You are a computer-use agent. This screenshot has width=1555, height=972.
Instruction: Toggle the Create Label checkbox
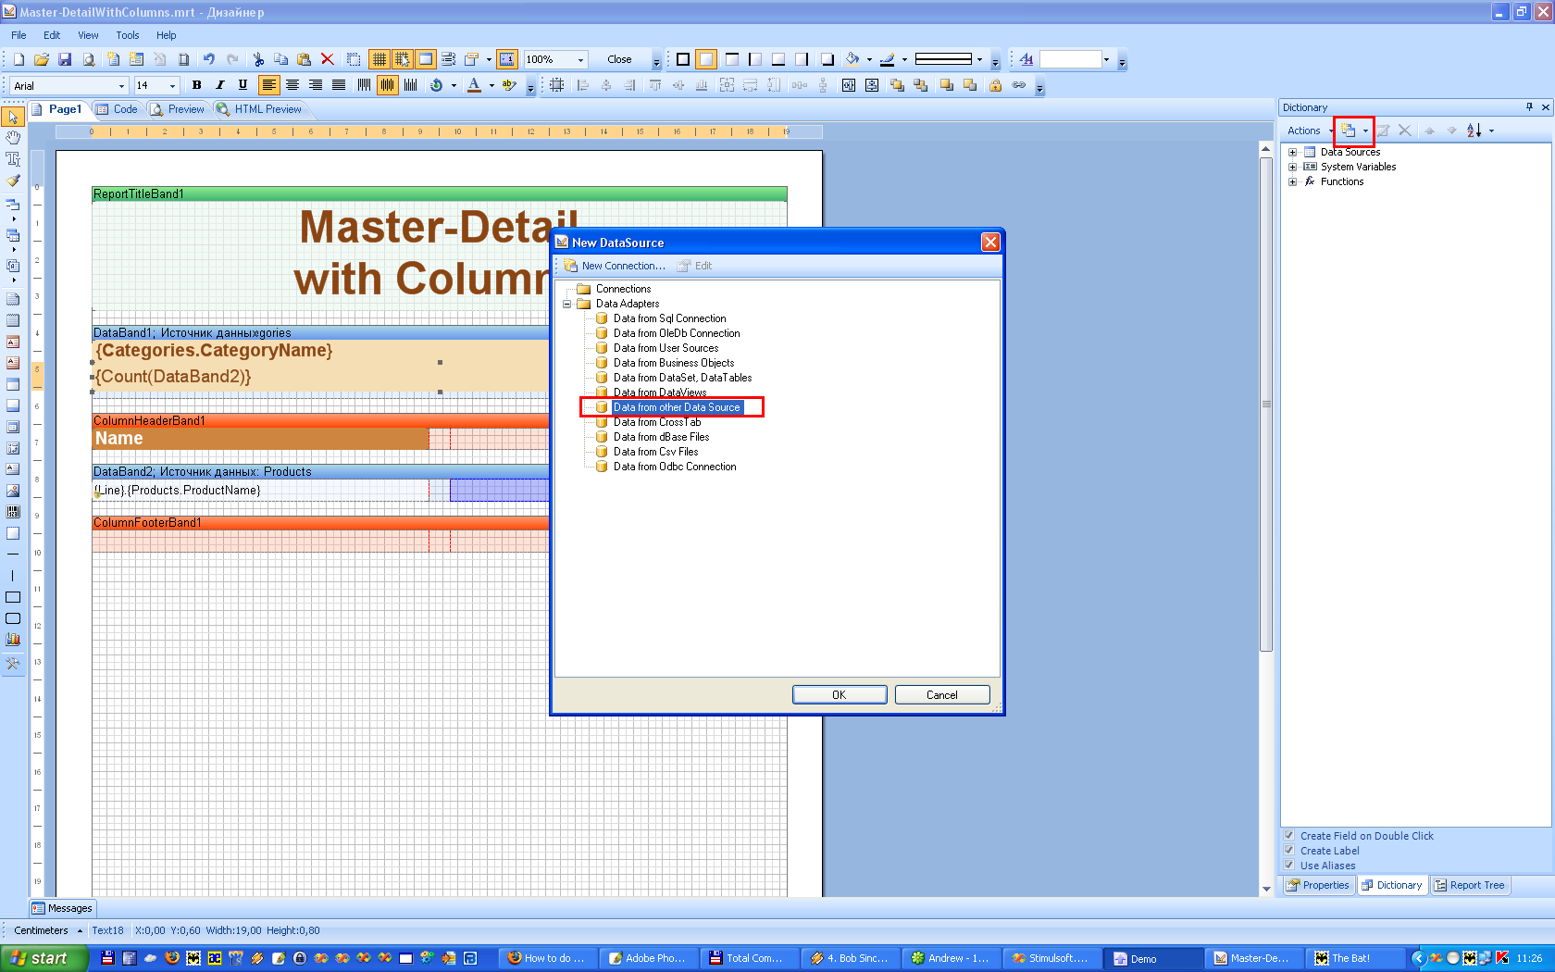click(1289, 850)
